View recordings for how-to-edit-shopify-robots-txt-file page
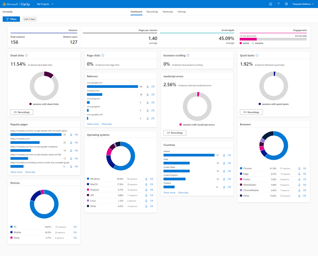The image size is (318, 256). (x=76, y=159)
